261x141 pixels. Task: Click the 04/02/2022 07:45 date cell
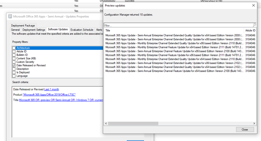211,1
